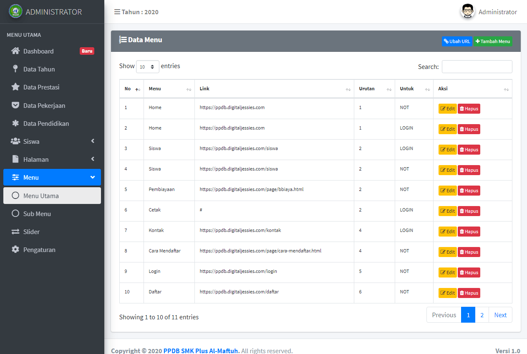Click the Pengaturan gear icon

click(15, 250)
